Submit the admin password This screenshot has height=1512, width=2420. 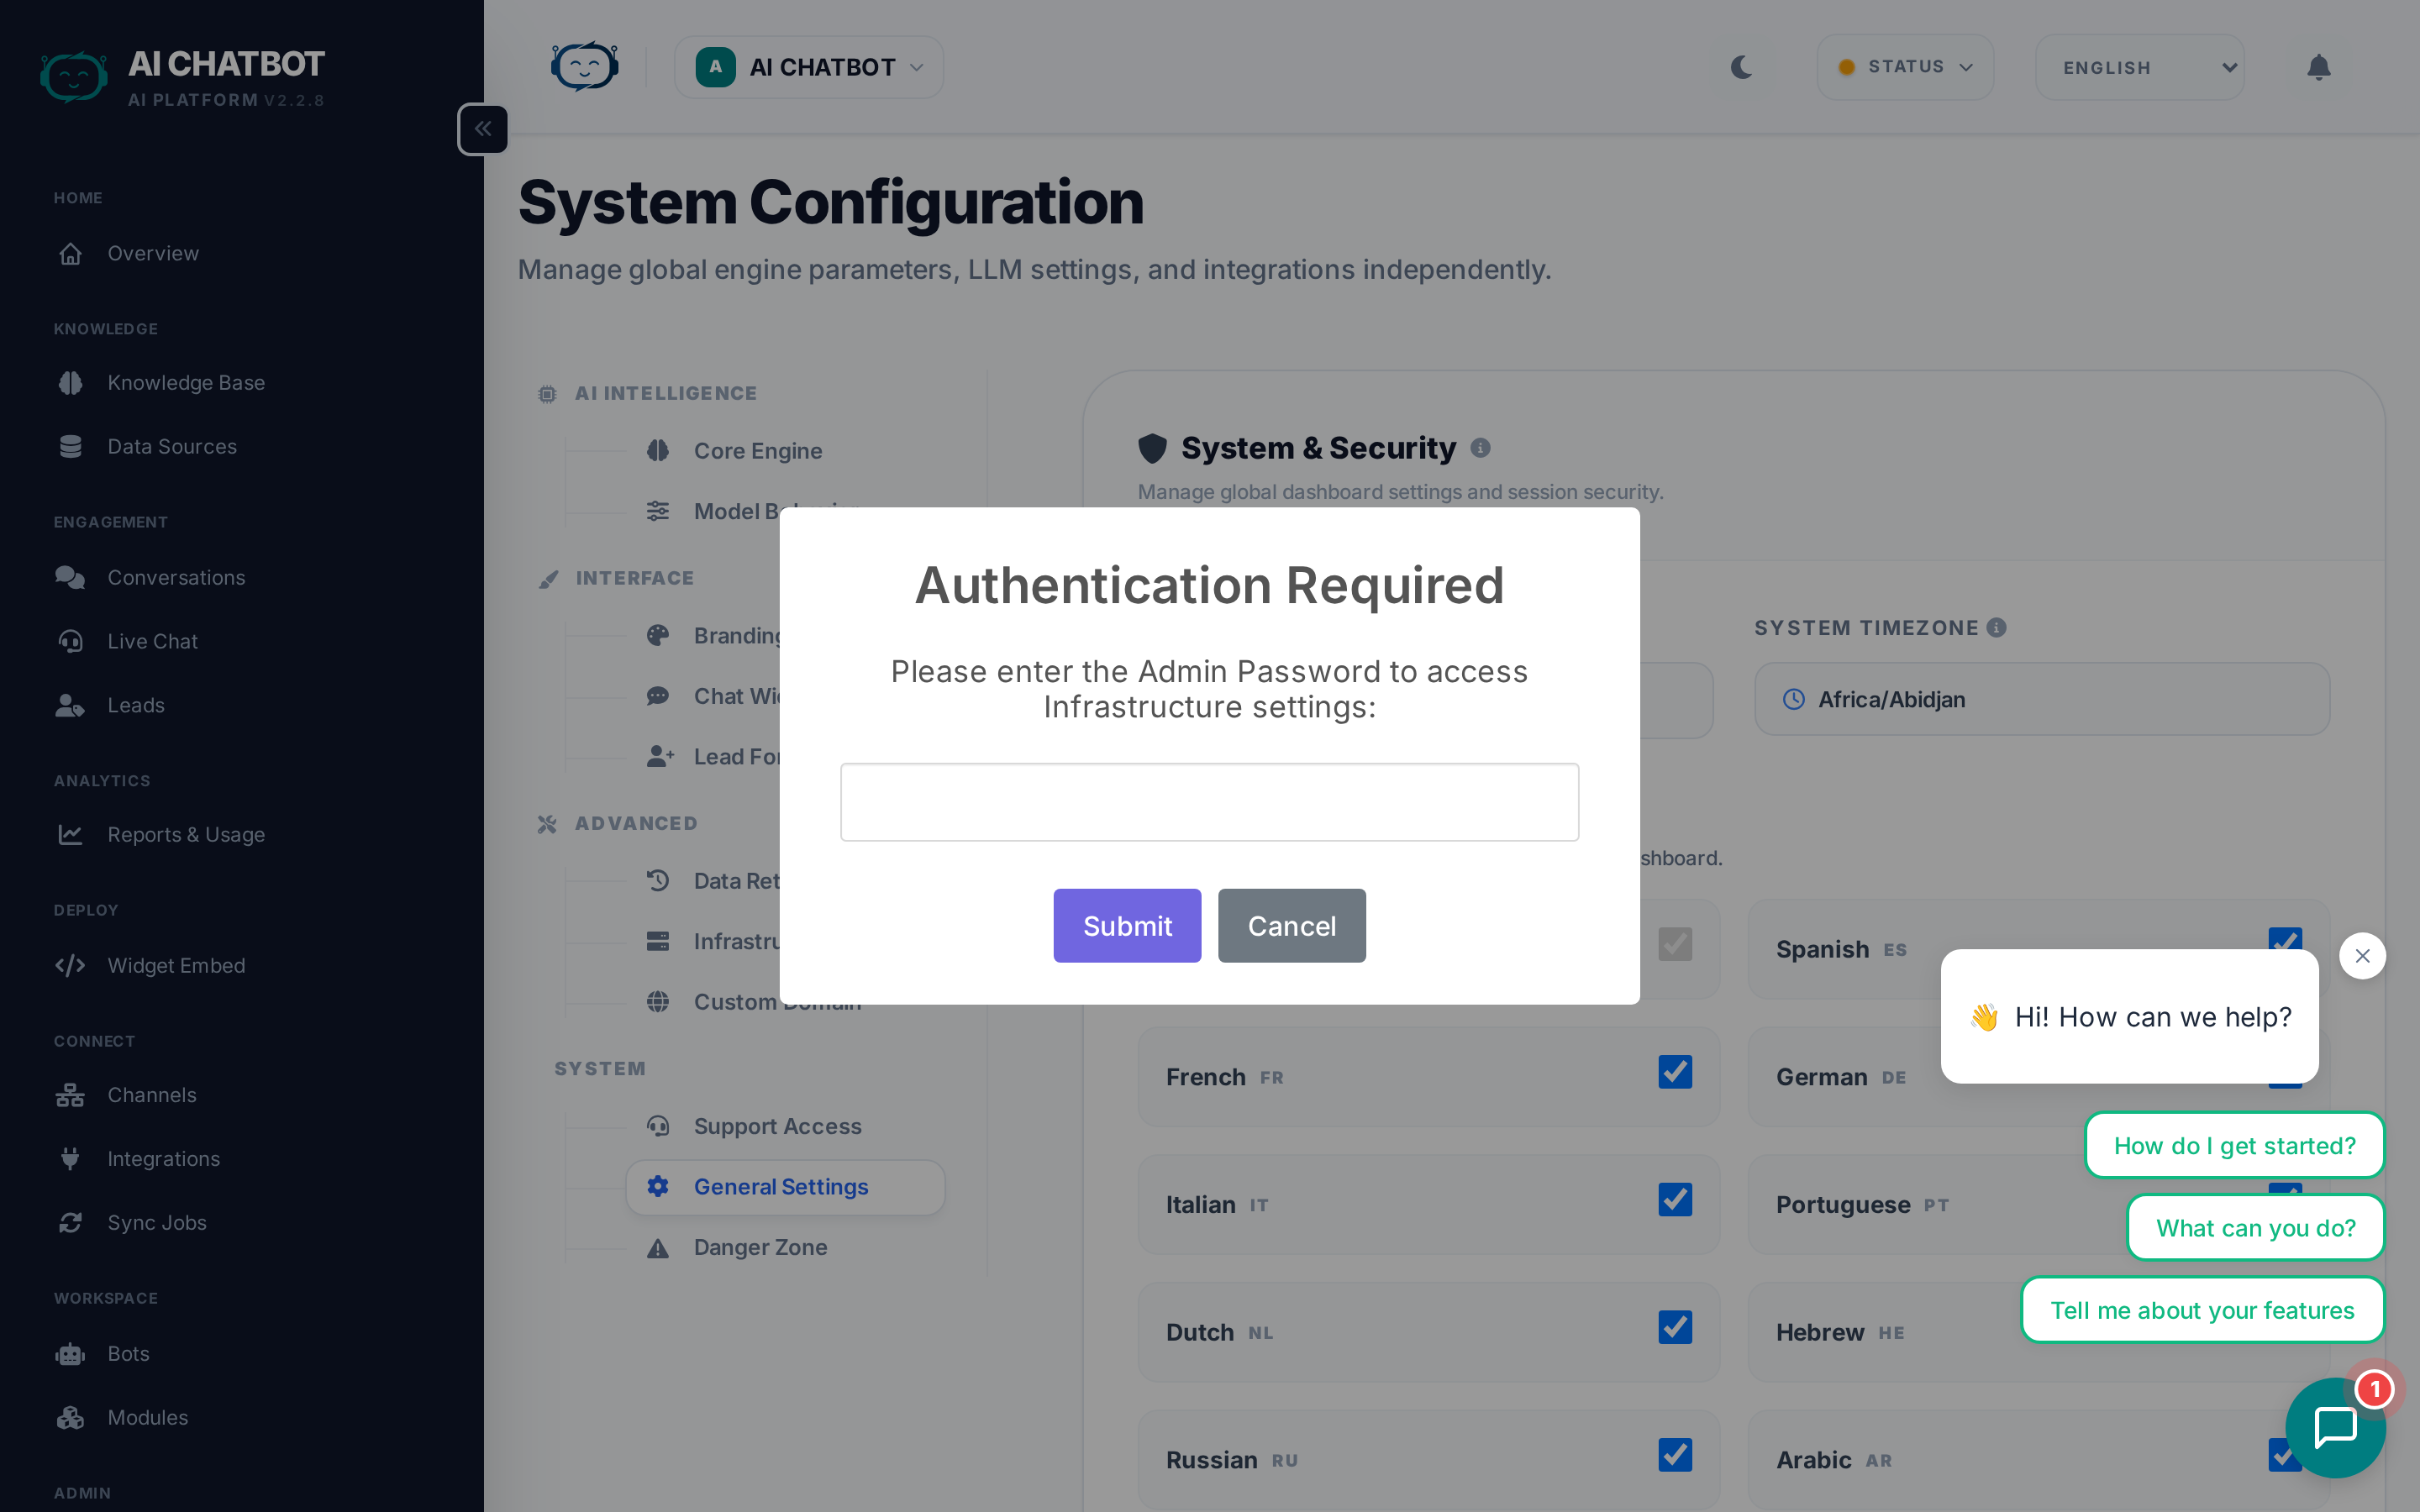tap(1127, 926)
